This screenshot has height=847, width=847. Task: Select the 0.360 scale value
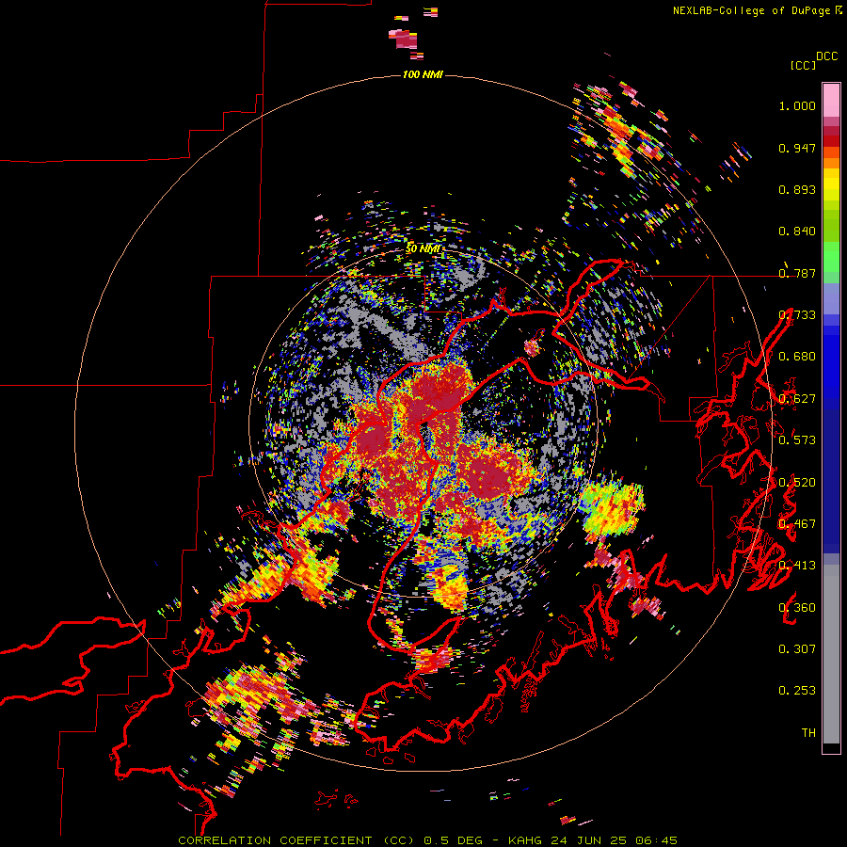[x=797, y=608]
